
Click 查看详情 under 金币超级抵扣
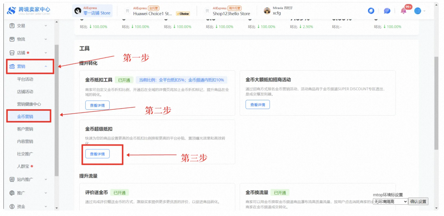pyautogui.click(x=97, y=154)
